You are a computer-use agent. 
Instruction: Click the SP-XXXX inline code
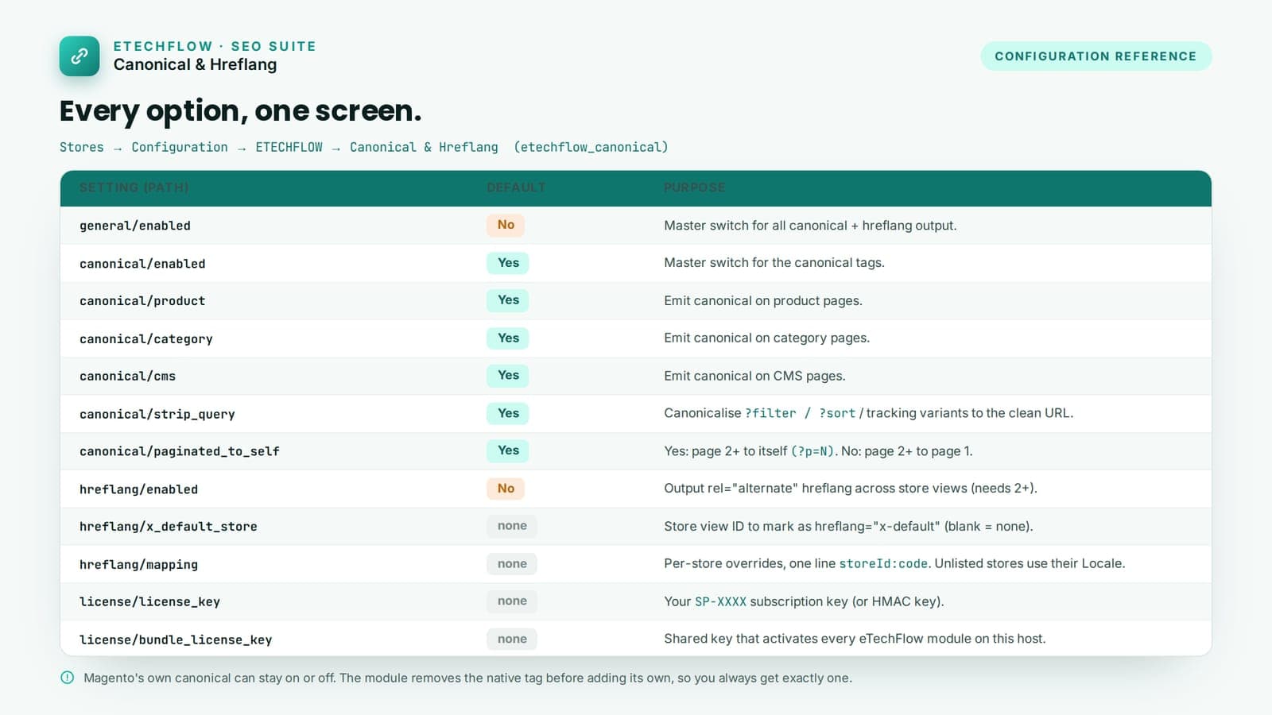[x=721, y=602]
